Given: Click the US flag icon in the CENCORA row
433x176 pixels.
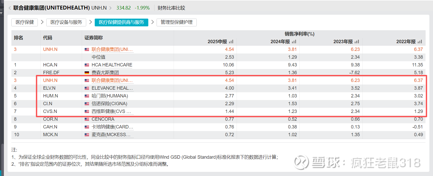Looking at the screenshot, I should (x=87, y=119).
